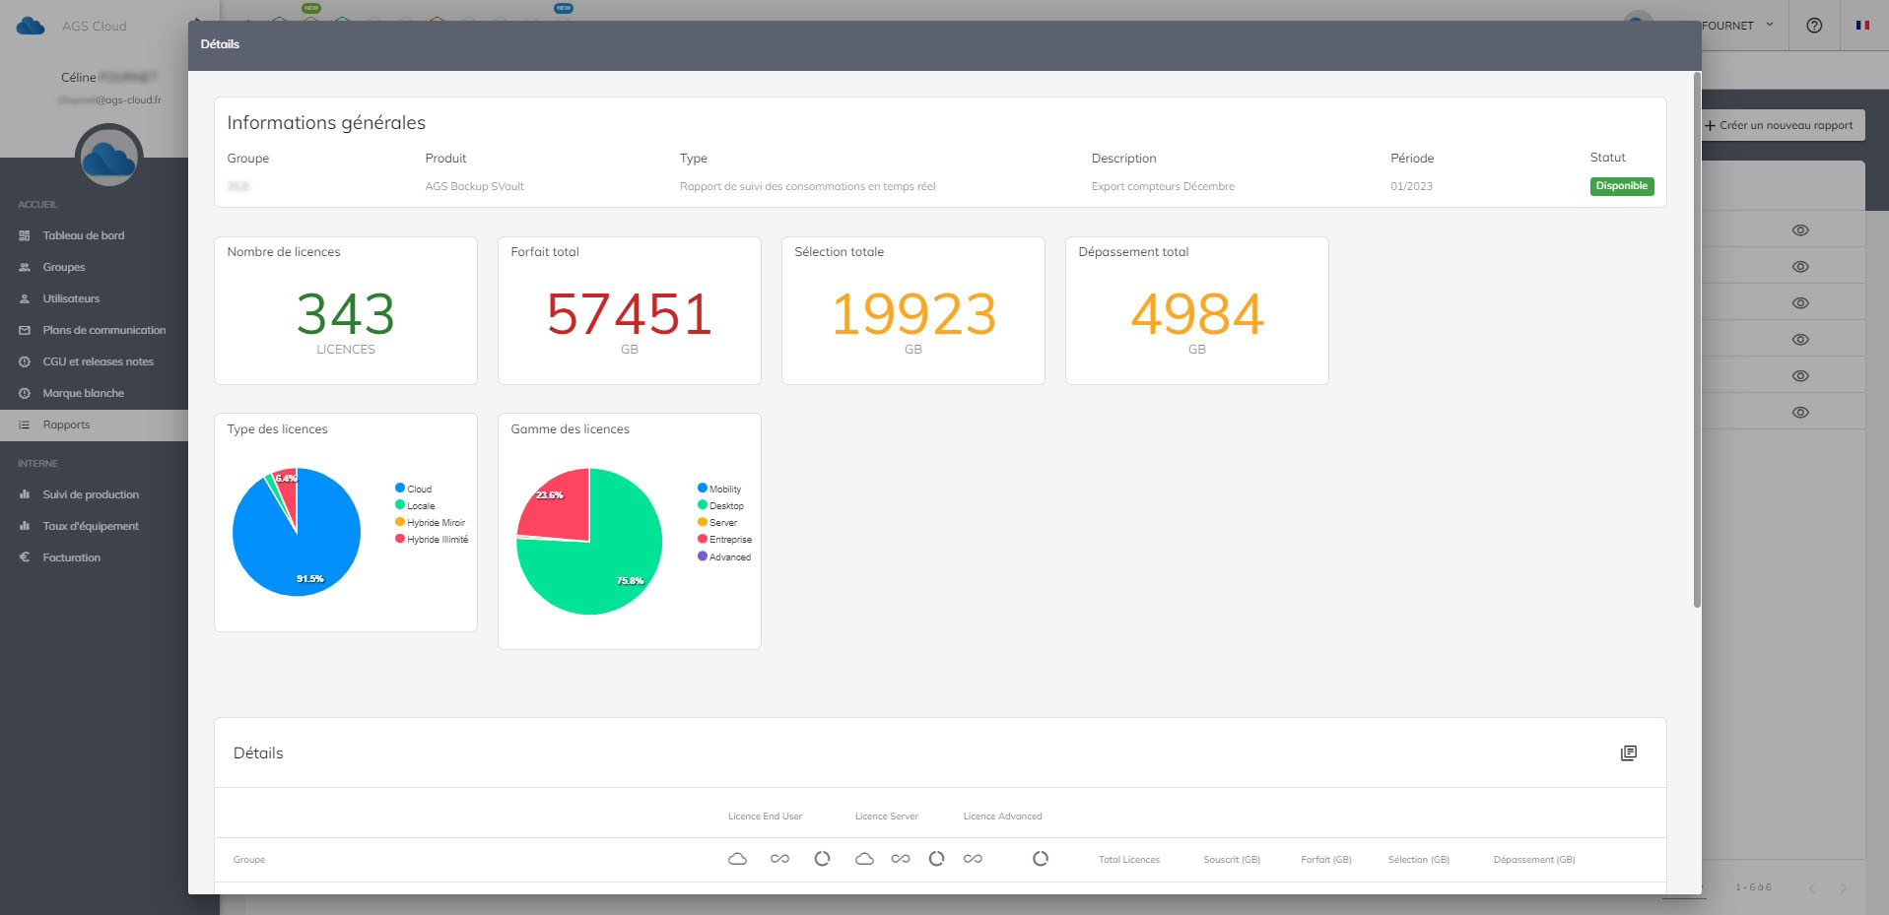Click the cloud icon under Licence Server

[x=864, y=859]
